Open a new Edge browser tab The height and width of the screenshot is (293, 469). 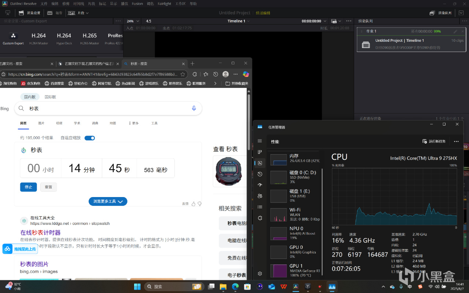pos(193,63)
